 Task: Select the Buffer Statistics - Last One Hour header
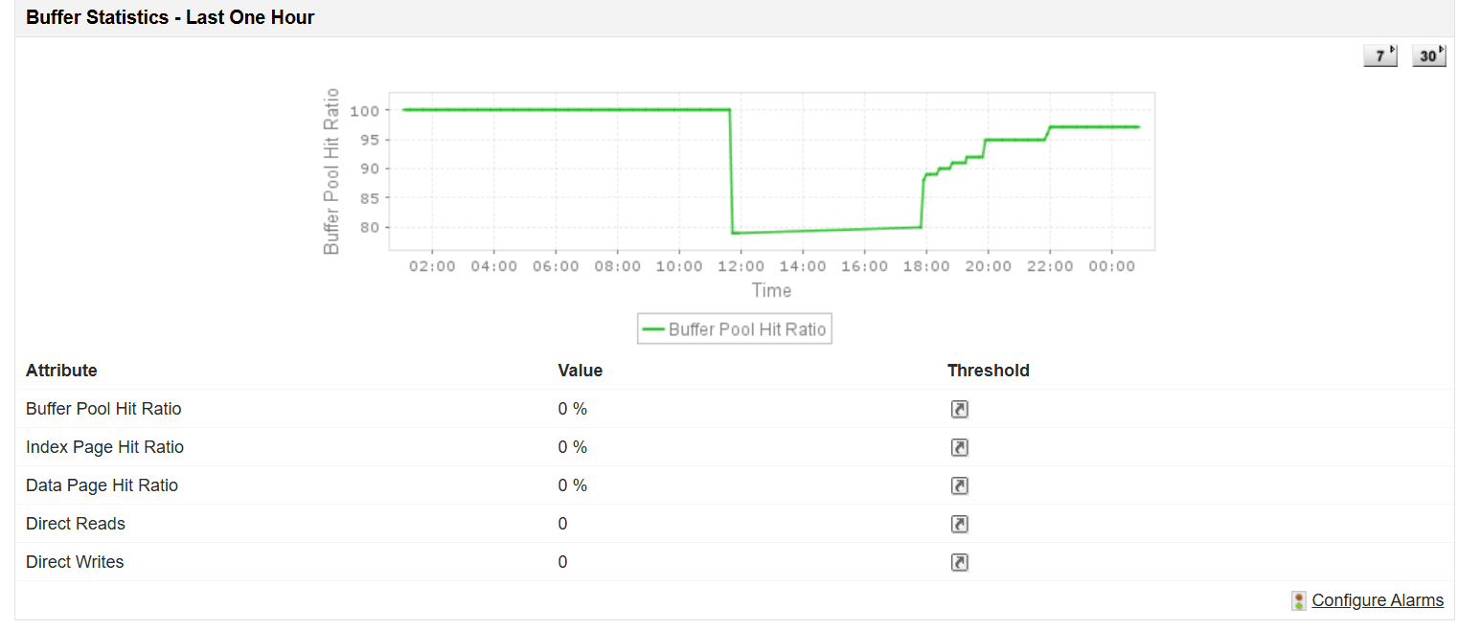click(x=170, y=16)
